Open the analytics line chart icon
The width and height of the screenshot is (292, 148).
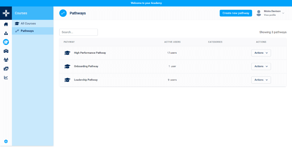(x=6, y=77)
